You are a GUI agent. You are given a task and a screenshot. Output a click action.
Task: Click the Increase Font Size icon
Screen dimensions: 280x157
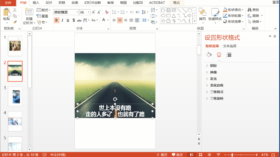coord(93,12)
